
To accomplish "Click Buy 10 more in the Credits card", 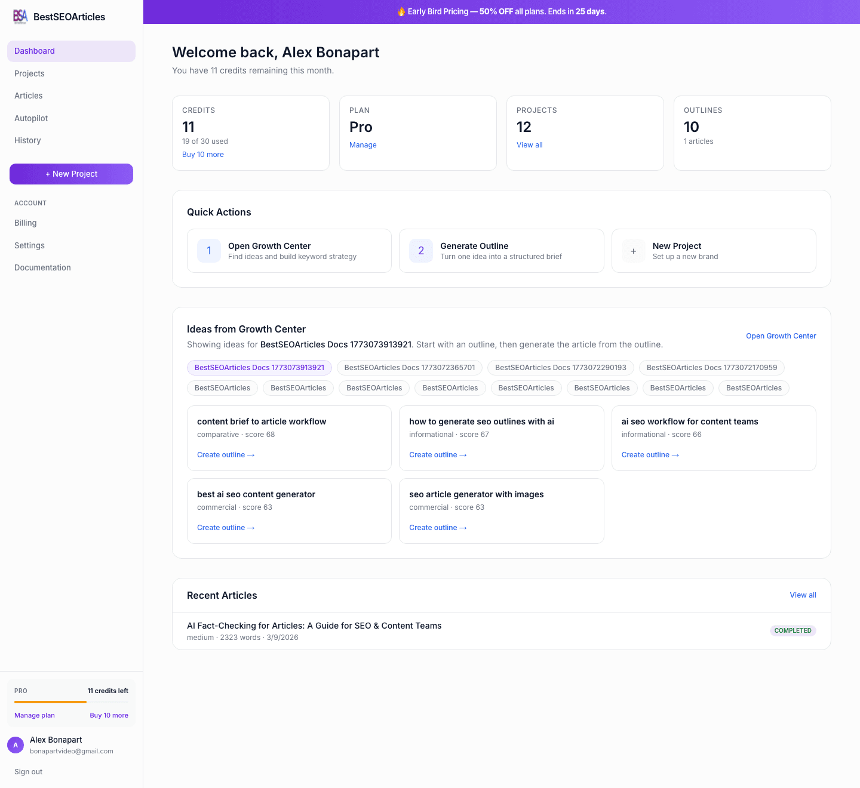I will [202, 154].
